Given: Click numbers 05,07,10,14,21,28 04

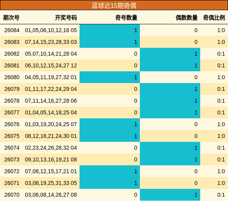Looking at the screenshot, I should [51, 54].
